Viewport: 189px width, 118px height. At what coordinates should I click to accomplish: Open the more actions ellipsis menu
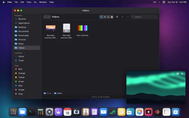(128, 17)
